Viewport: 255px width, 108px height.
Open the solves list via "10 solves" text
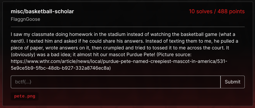(x=201, y=11)
